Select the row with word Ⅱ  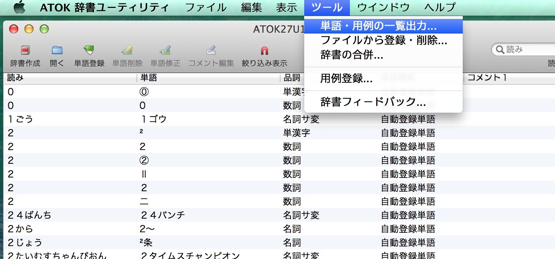tap(279, 174)
